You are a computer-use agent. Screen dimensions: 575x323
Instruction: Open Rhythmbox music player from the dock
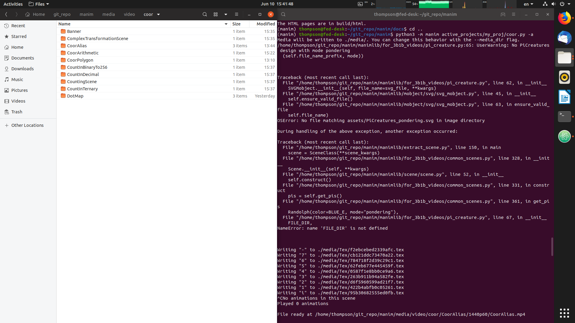point(564,77)
